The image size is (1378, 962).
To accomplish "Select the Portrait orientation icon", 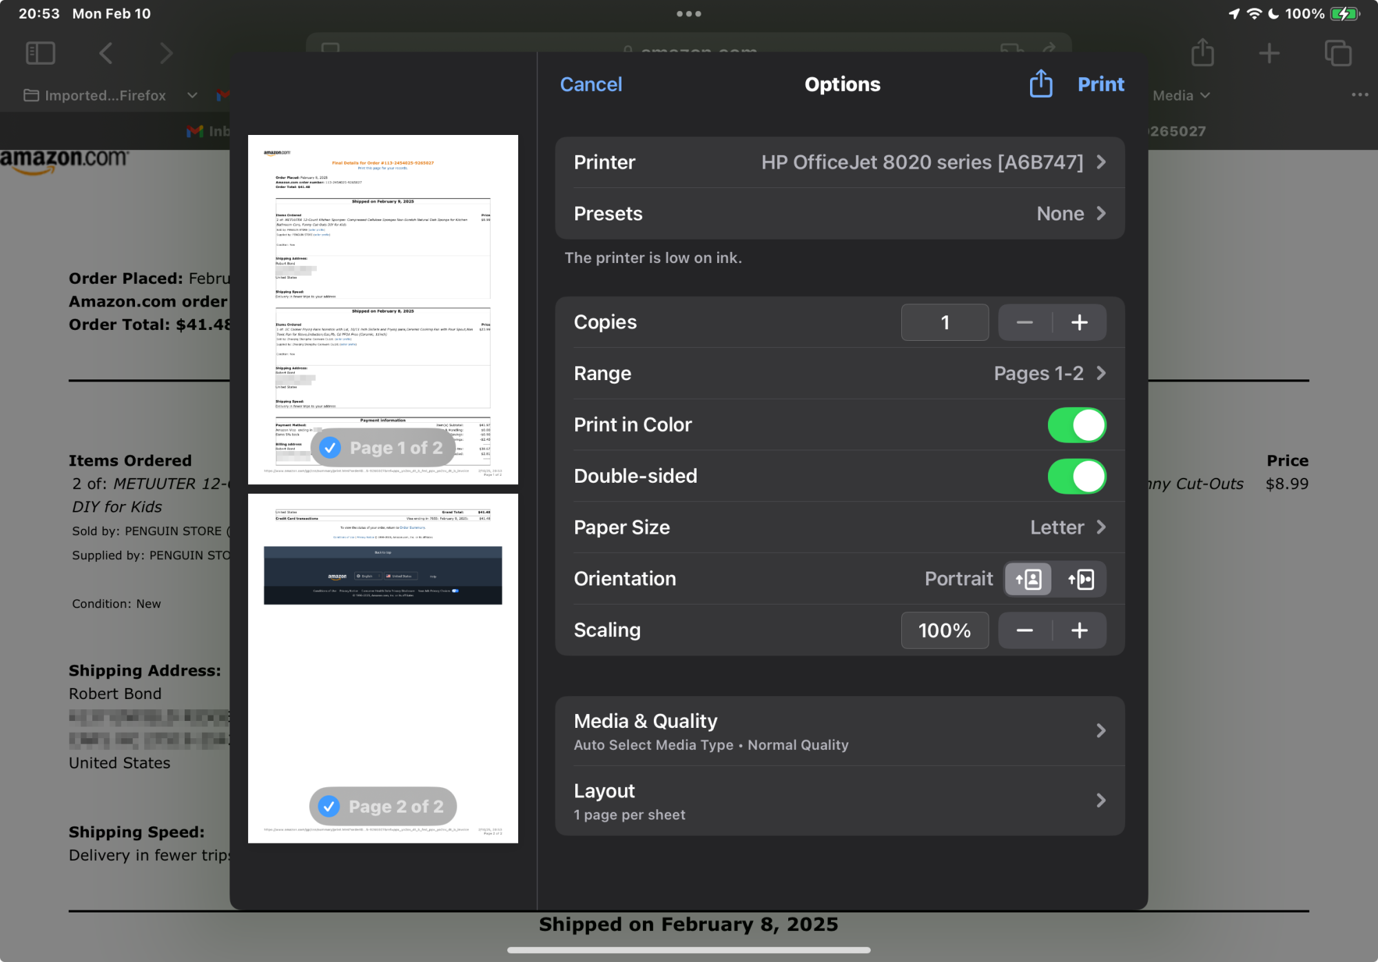I will (x=1028, y=579).
